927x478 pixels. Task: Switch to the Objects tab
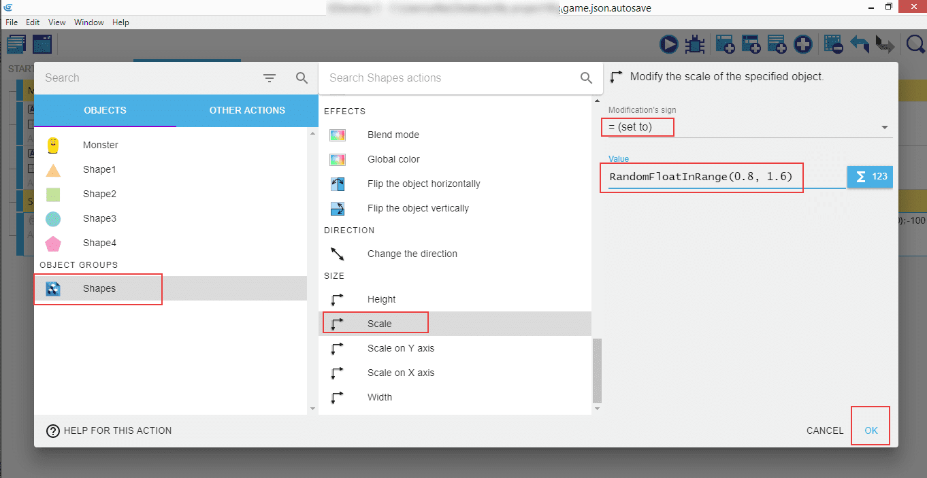coord(105,110)
